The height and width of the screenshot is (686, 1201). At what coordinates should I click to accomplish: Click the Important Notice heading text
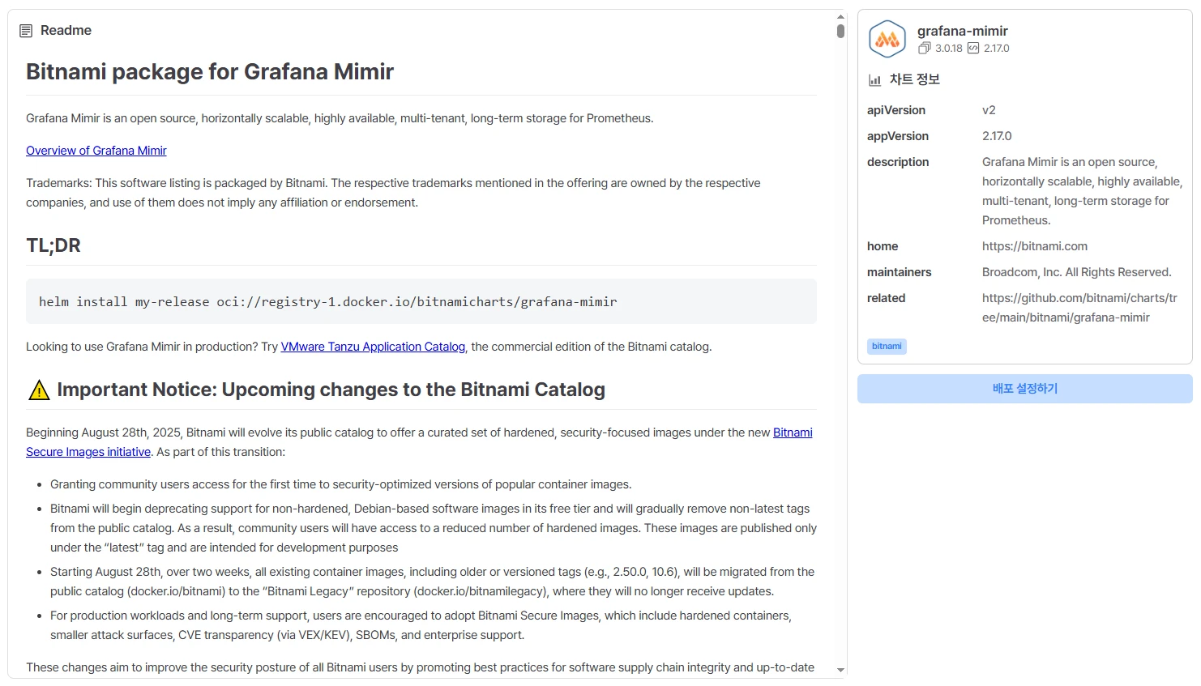pos(331,390)
